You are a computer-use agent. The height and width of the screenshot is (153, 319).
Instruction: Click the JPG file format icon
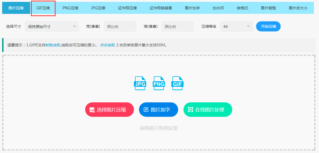(x=140, y=83)
